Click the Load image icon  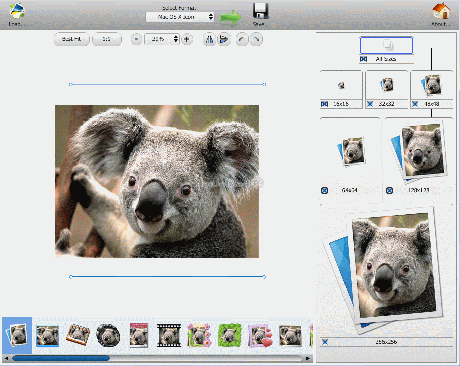click(x=17, y=11)
